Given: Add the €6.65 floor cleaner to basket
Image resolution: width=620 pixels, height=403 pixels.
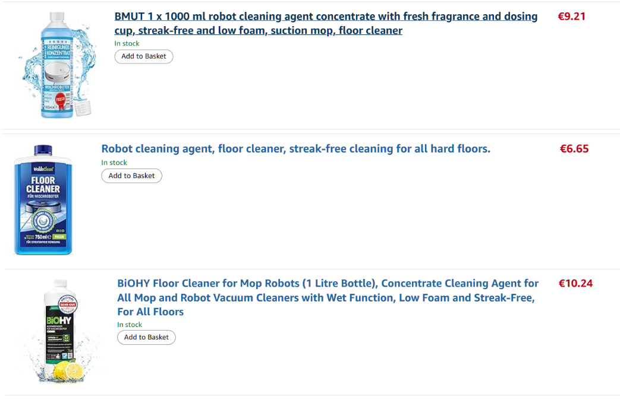Looking at the screenshot, I should (x=131, y=176).
